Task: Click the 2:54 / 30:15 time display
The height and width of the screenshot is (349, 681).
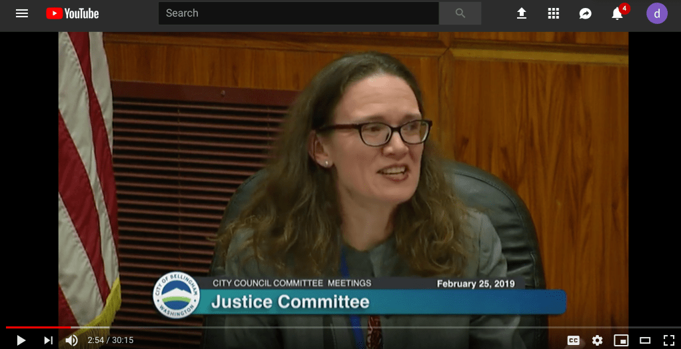Action: tap(111, 340)
